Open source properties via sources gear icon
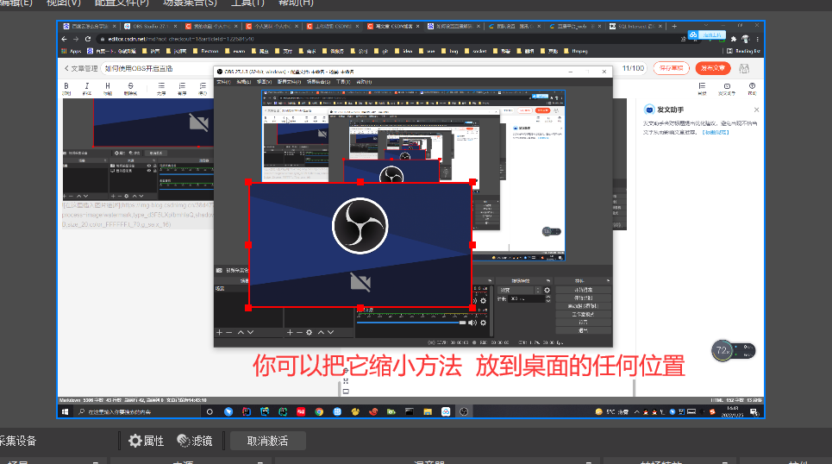The height and width of the screenshot is (464, 832). tap(309, 332)
